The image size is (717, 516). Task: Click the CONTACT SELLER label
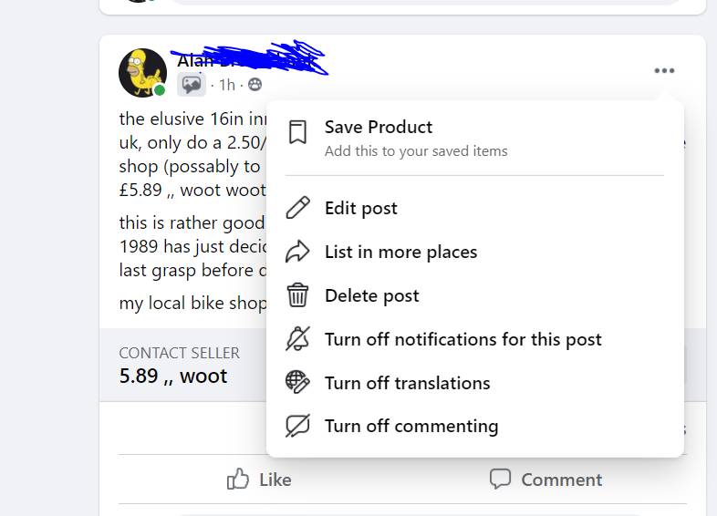click(x=179, y=353)
